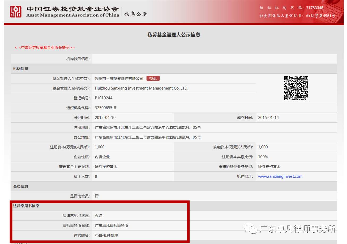347x244 pixels.
Task: Click 证券投资基金 under 管理基金主要类别
Action: coord(106,167)
